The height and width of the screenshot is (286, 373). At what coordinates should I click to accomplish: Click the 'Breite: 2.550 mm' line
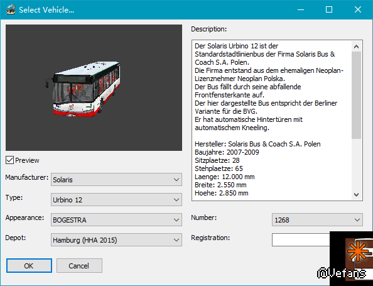[221, 185]
